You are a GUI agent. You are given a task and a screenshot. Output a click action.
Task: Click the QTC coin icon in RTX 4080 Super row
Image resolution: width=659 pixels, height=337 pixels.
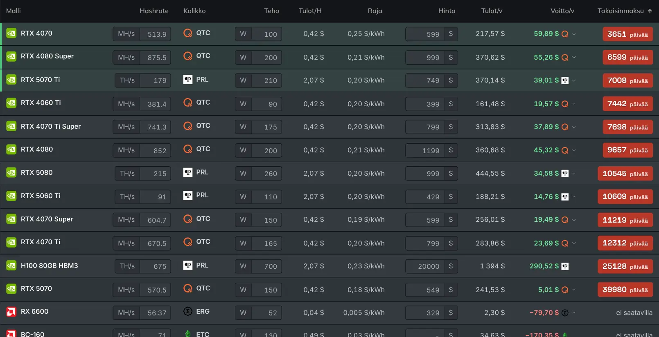188,56
